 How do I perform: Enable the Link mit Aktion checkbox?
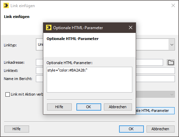(7, 94)
